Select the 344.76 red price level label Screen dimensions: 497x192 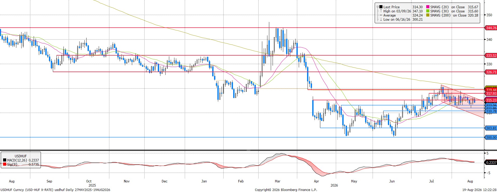click(x=491, y=28)
